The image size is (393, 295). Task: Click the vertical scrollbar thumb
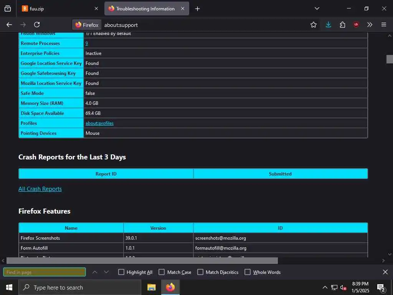pyautogui.click(x=390, y=59)
